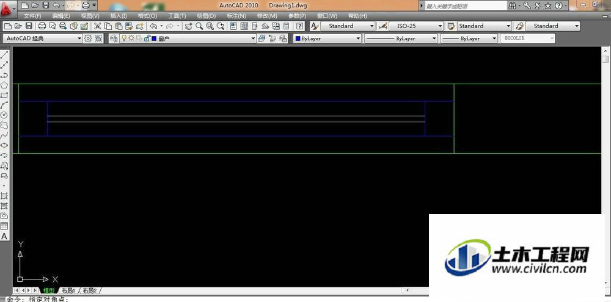Toggle layer freeze sun icon
611x302 pixels.
[x=131, y=38]
